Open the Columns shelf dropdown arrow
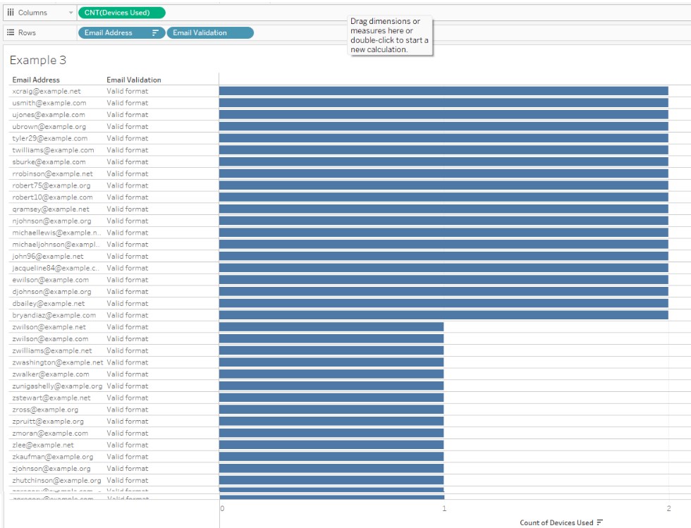 [71, 12]
